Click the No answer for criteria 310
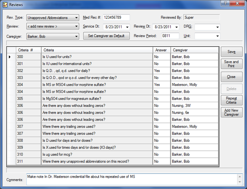 162,155
